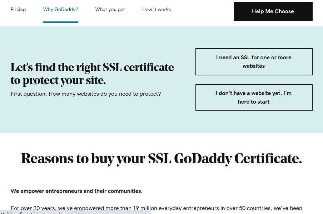This screenshot has height=214, width=323.
Task: Click the browser status text at bottom left
Action: 40,213
